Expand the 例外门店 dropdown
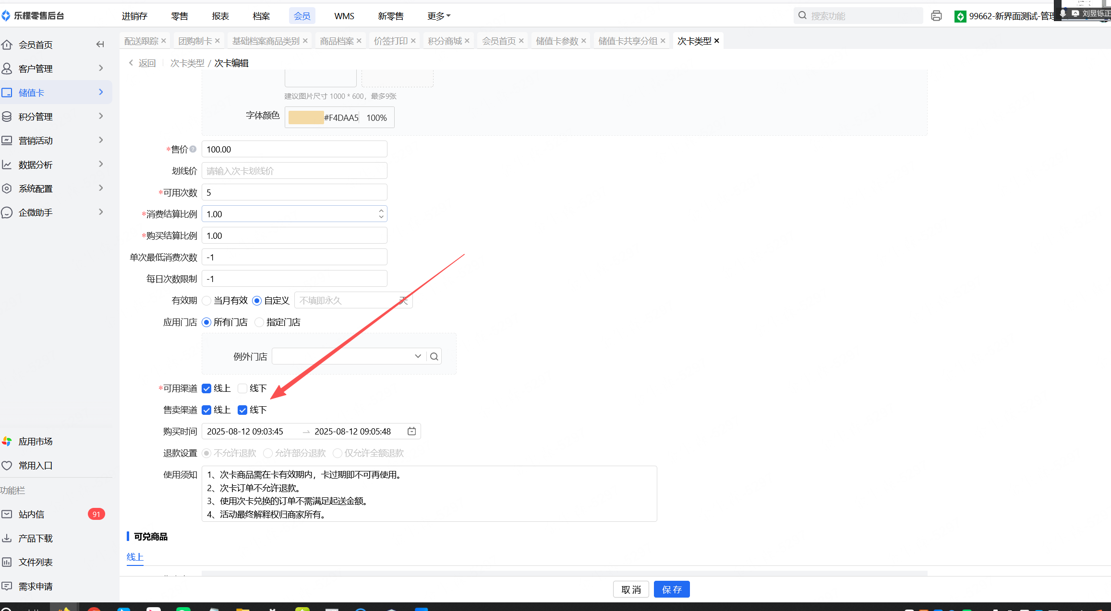1111x611 pixels. coord(418,356)
